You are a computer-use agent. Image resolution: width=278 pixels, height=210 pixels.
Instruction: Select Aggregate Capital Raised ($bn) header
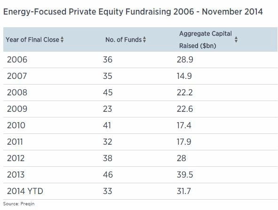tap(206, 39)
